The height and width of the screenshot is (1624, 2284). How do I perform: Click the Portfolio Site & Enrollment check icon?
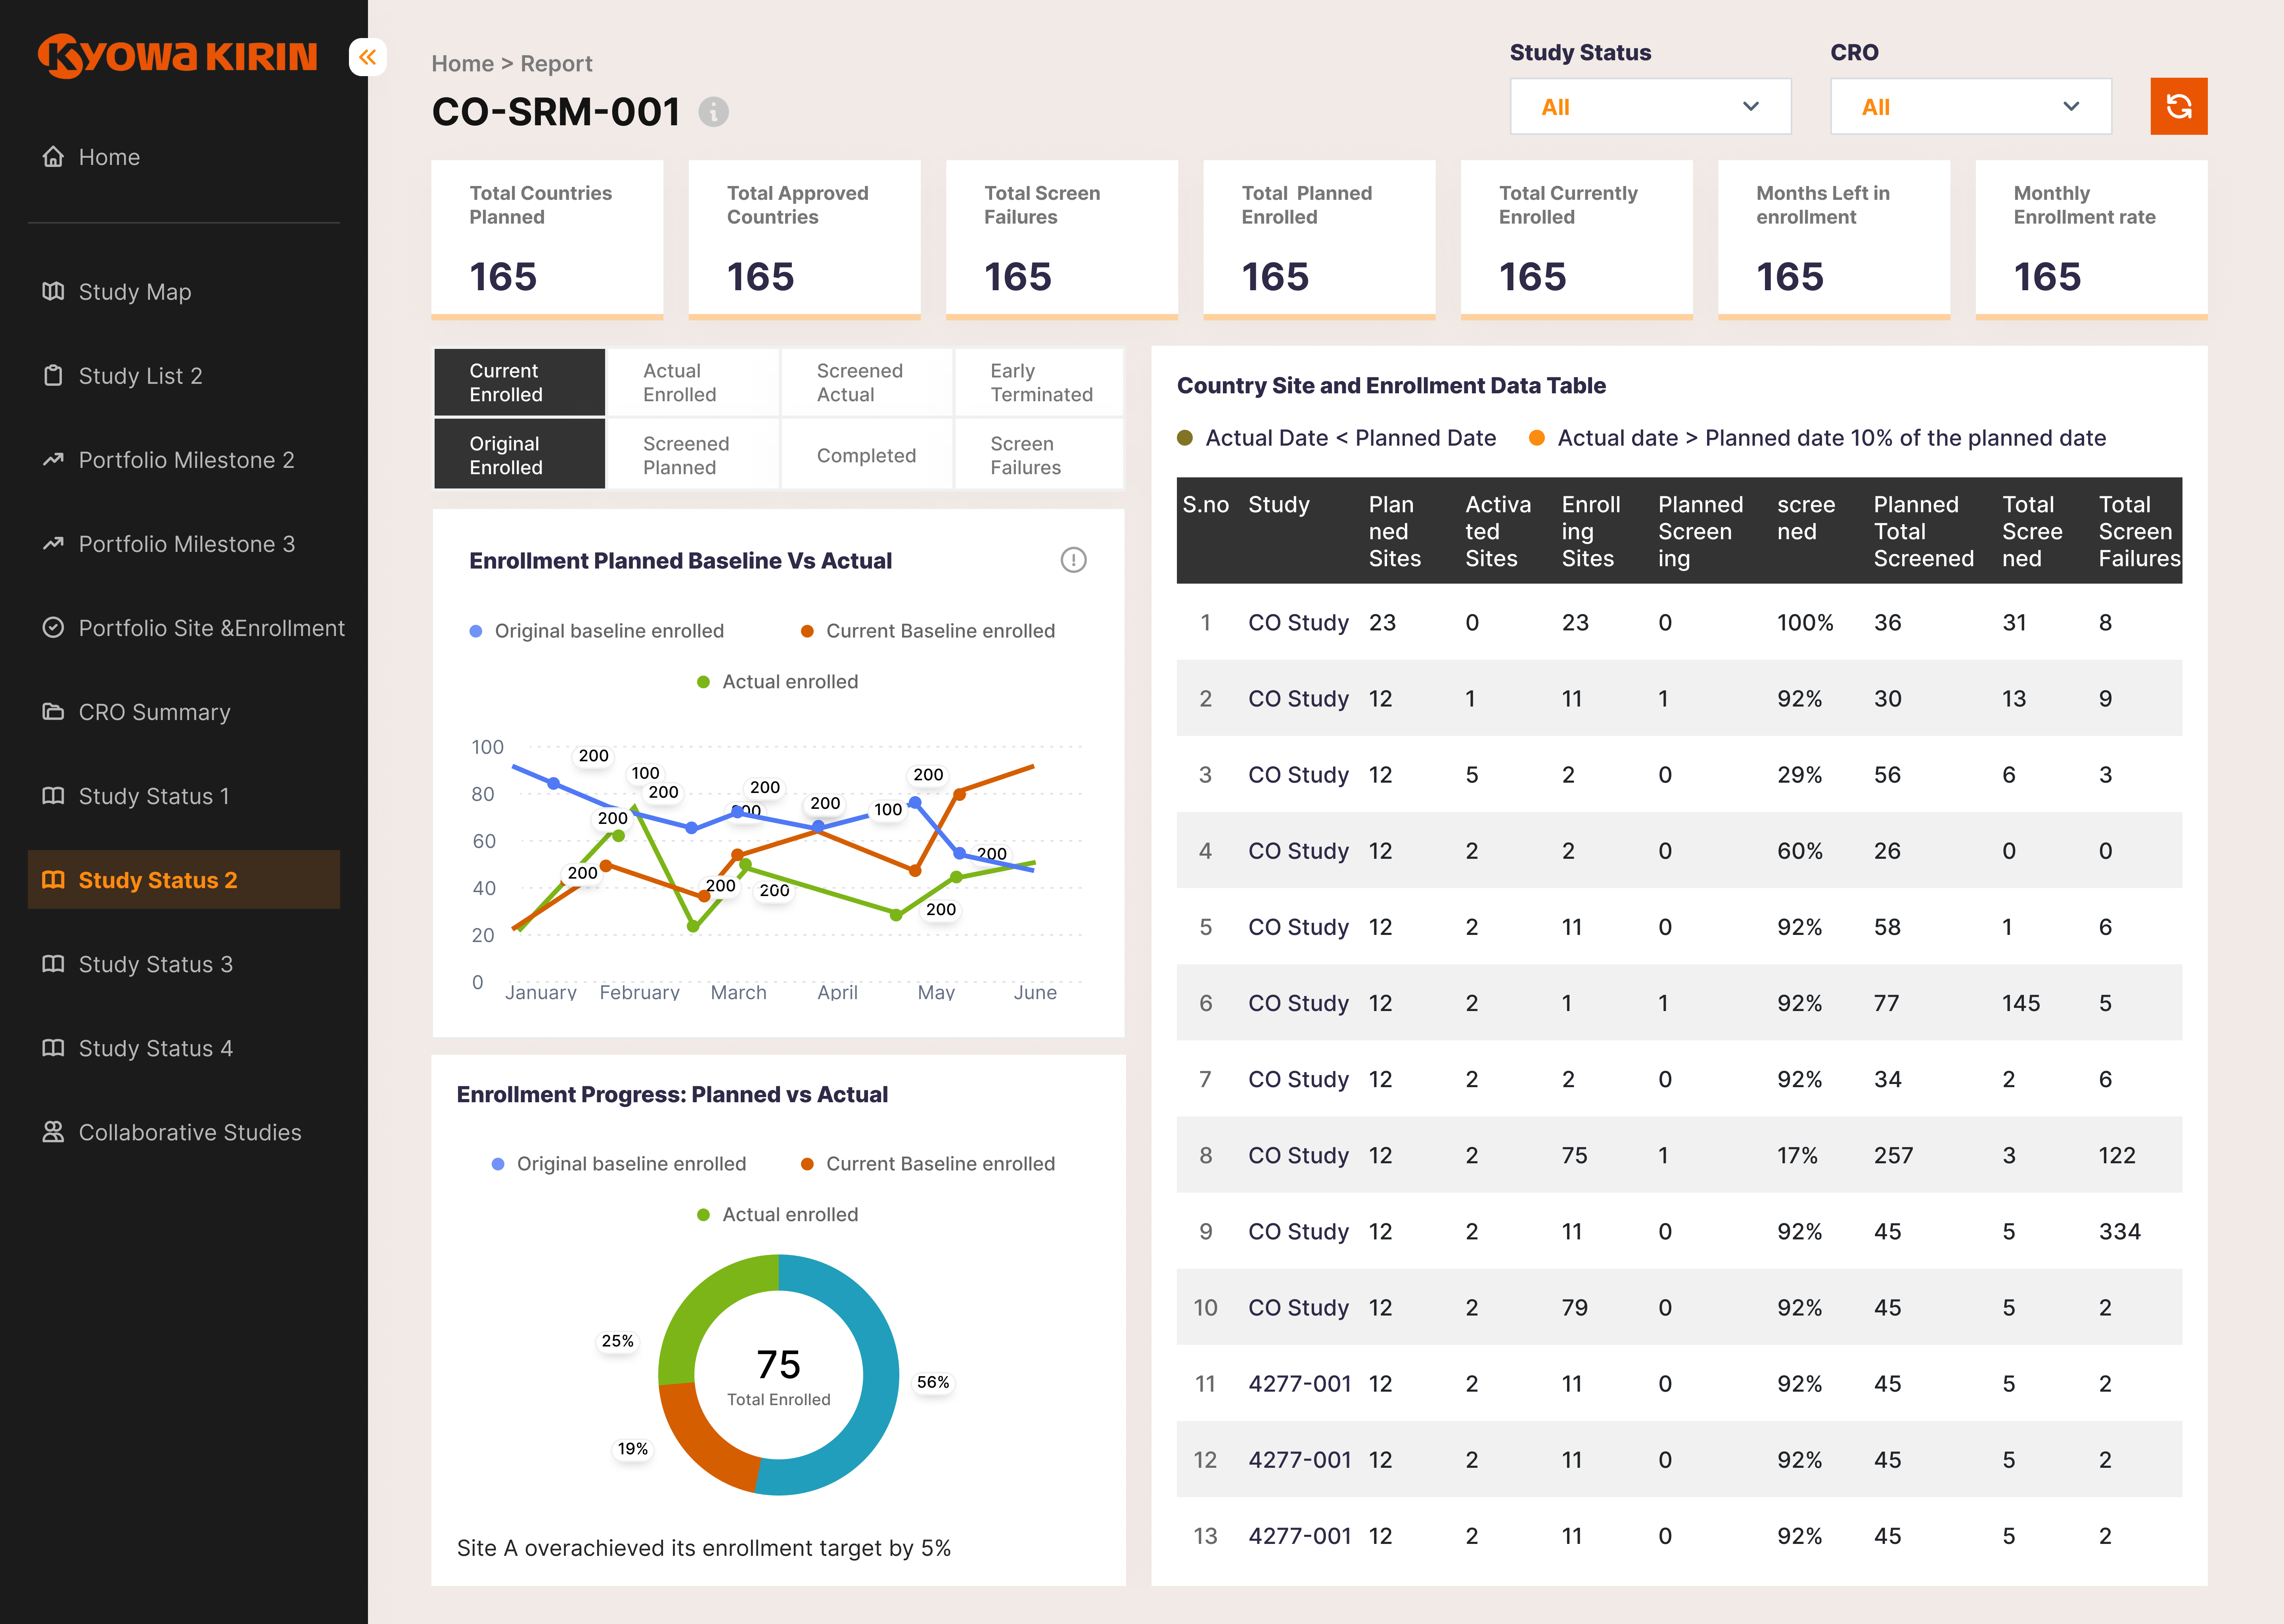click(53, 628)
